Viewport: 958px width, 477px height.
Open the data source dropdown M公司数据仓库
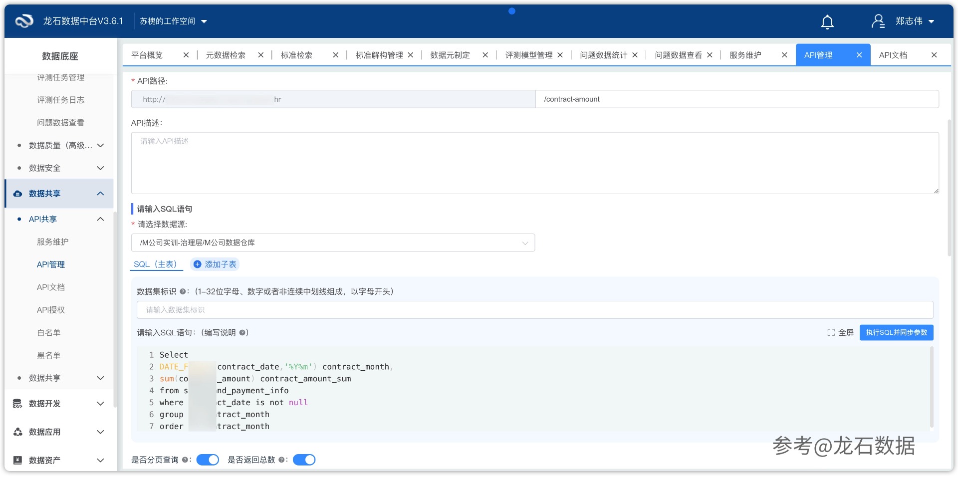click(333, 243)
